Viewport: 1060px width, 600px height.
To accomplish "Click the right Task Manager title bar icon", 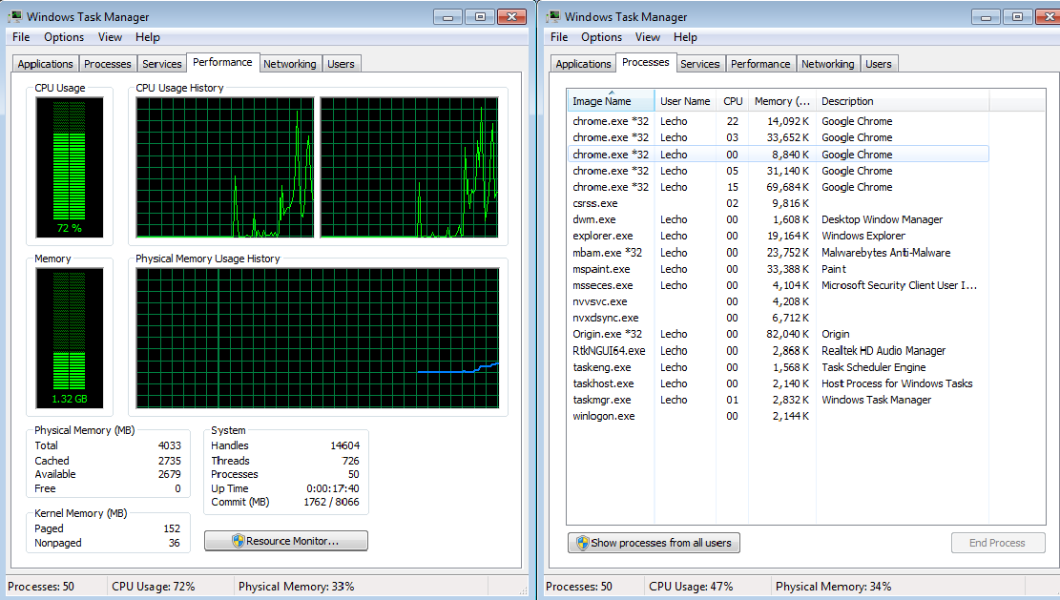I will [553, 17].
